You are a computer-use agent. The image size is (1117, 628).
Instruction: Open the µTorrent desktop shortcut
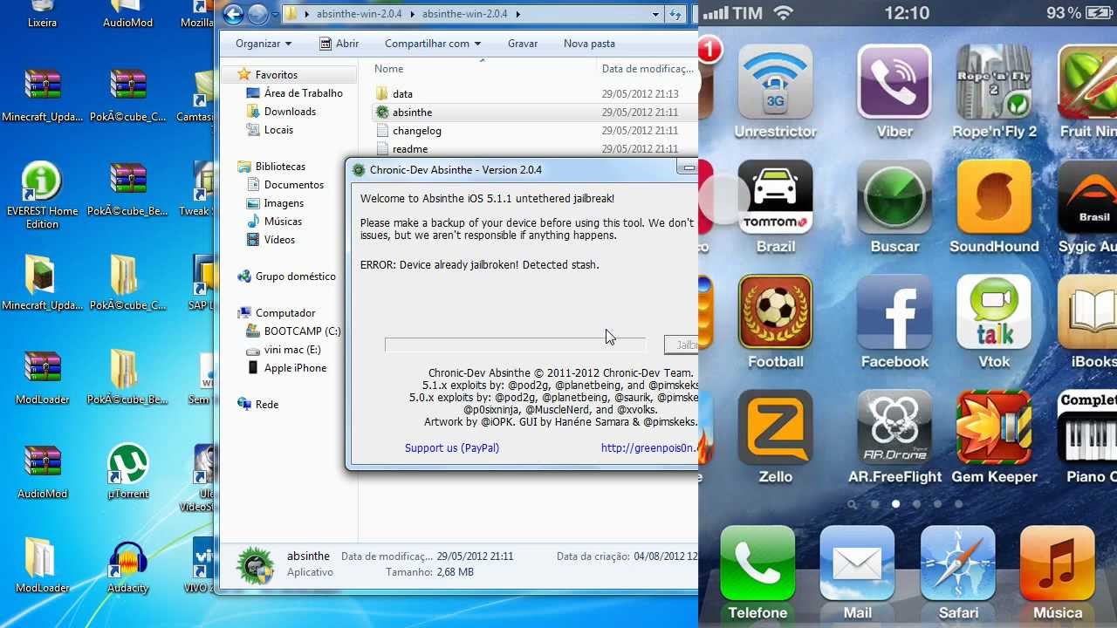[x=127, y=473]
